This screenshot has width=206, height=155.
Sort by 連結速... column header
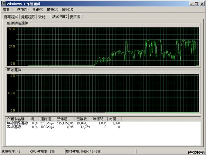(47, 119)
